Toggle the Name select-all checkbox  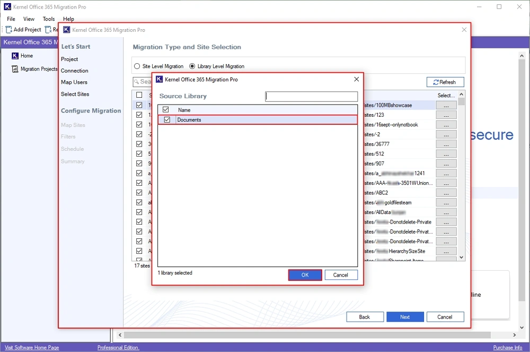pyautogui.click(x=166, y=109)
